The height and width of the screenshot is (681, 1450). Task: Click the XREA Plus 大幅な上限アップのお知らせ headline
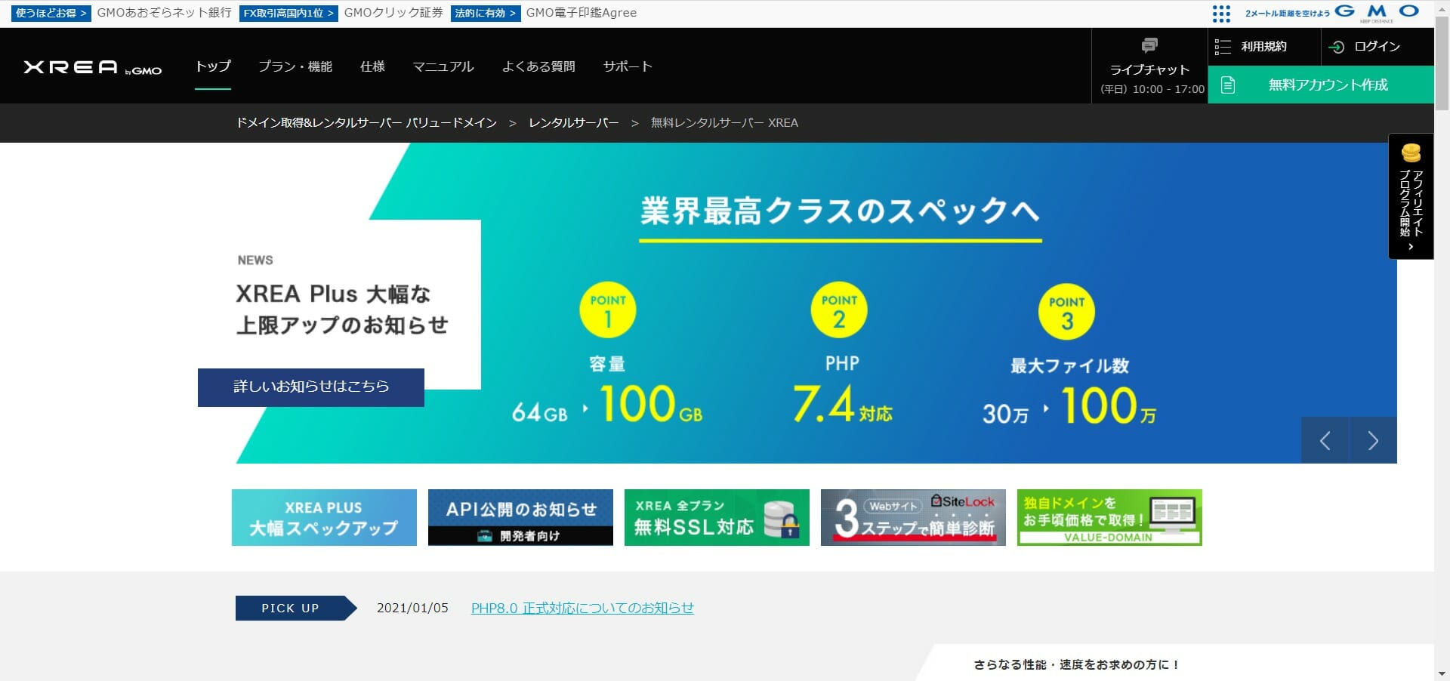342,309
